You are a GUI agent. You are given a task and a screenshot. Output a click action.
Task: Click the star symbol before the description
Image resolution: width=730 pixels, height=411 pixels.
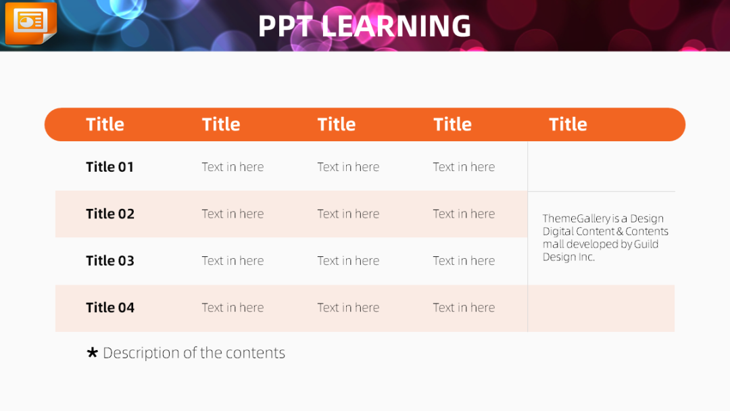93,352
